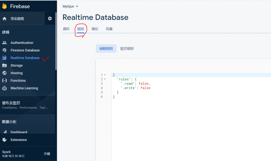Switch to the 規則 tab
Viewport: 271px width, 161px height.
pyautogui.click(x=80, y=29)
